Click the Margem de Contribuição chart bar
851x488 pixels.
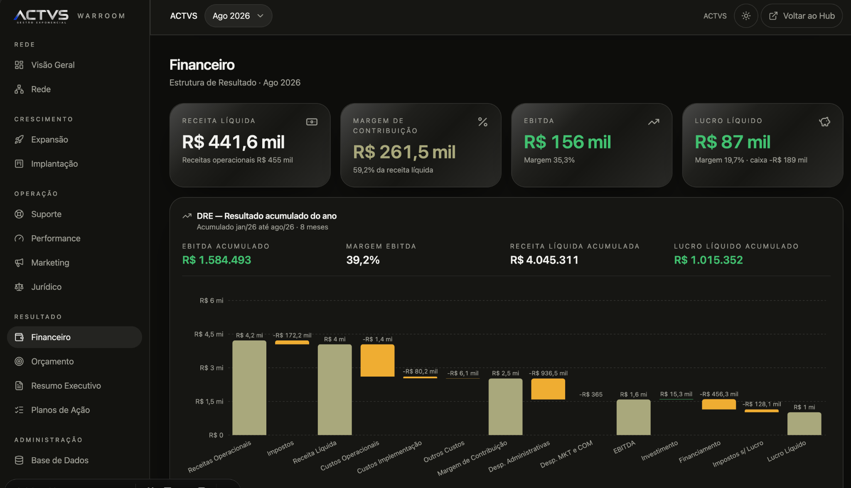click(505, 407)
